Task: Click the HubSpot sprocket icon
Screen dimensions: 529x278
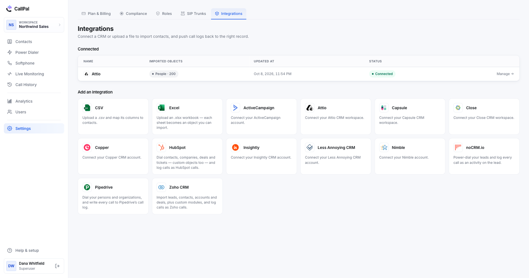Action: tap(161, 148)
